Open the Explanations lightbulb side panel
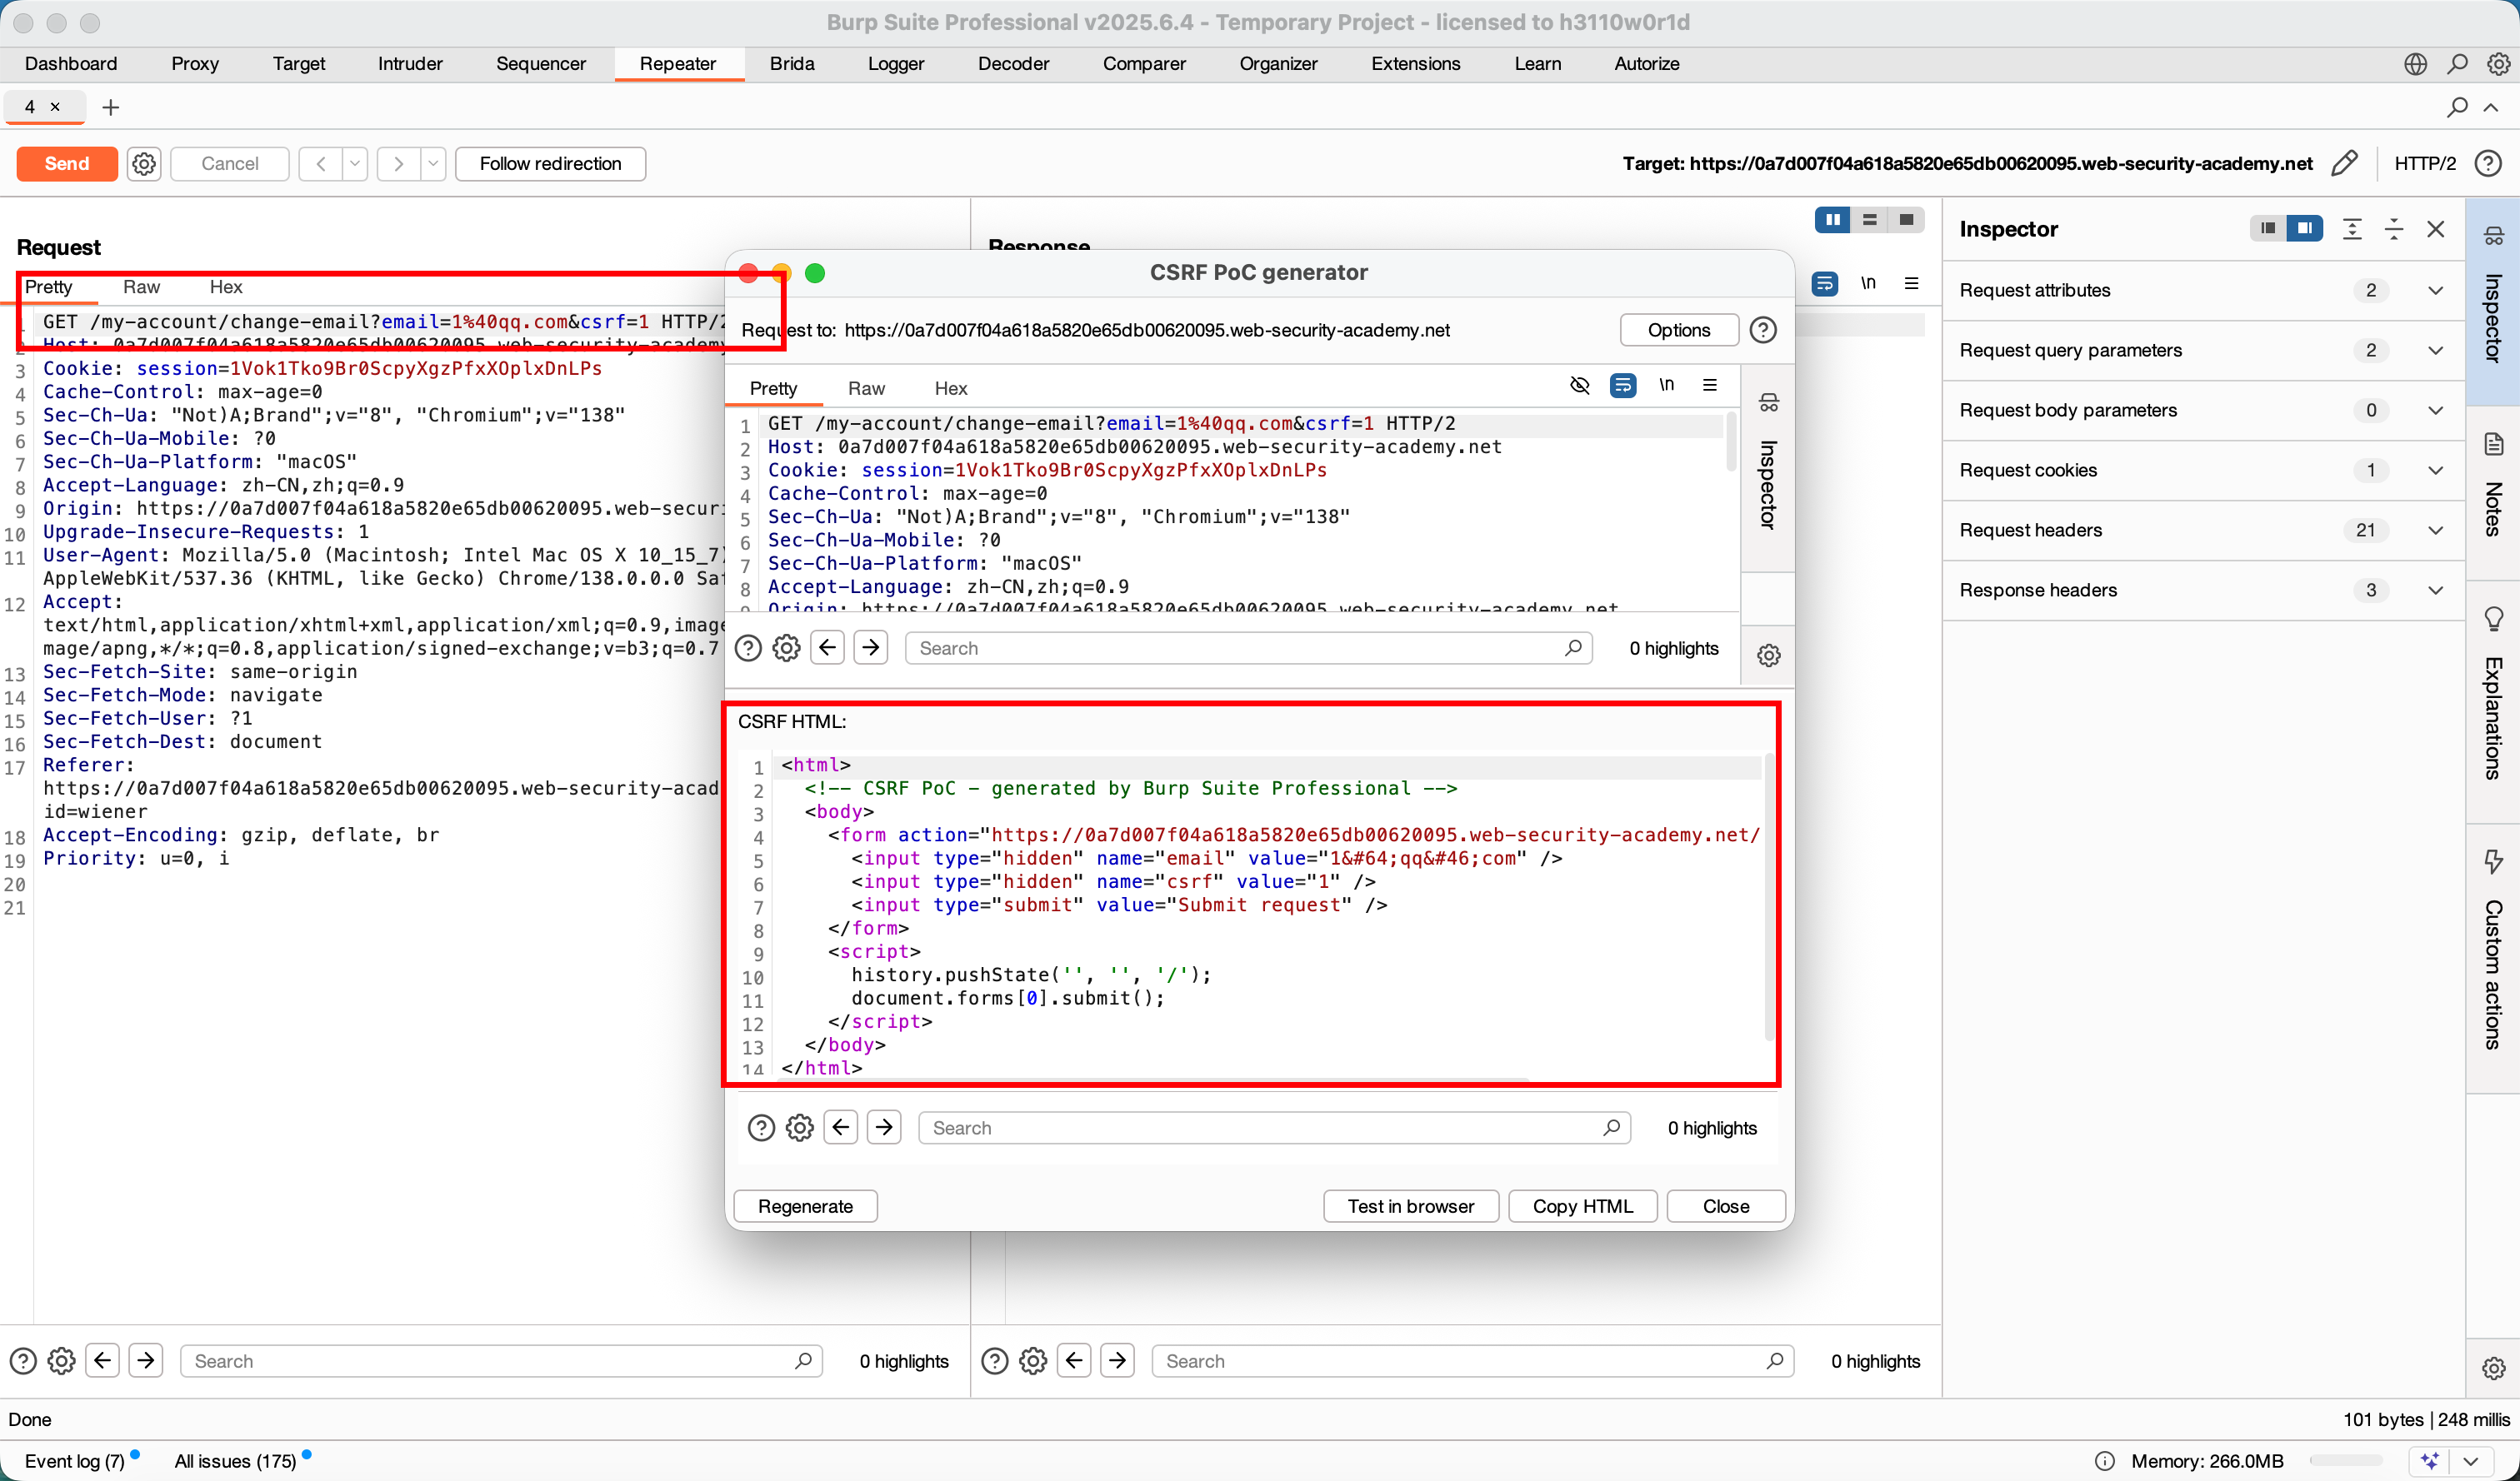The width and height of the screenshot is (2520, 1481). pyautogui.click(x=2493, y=620)
